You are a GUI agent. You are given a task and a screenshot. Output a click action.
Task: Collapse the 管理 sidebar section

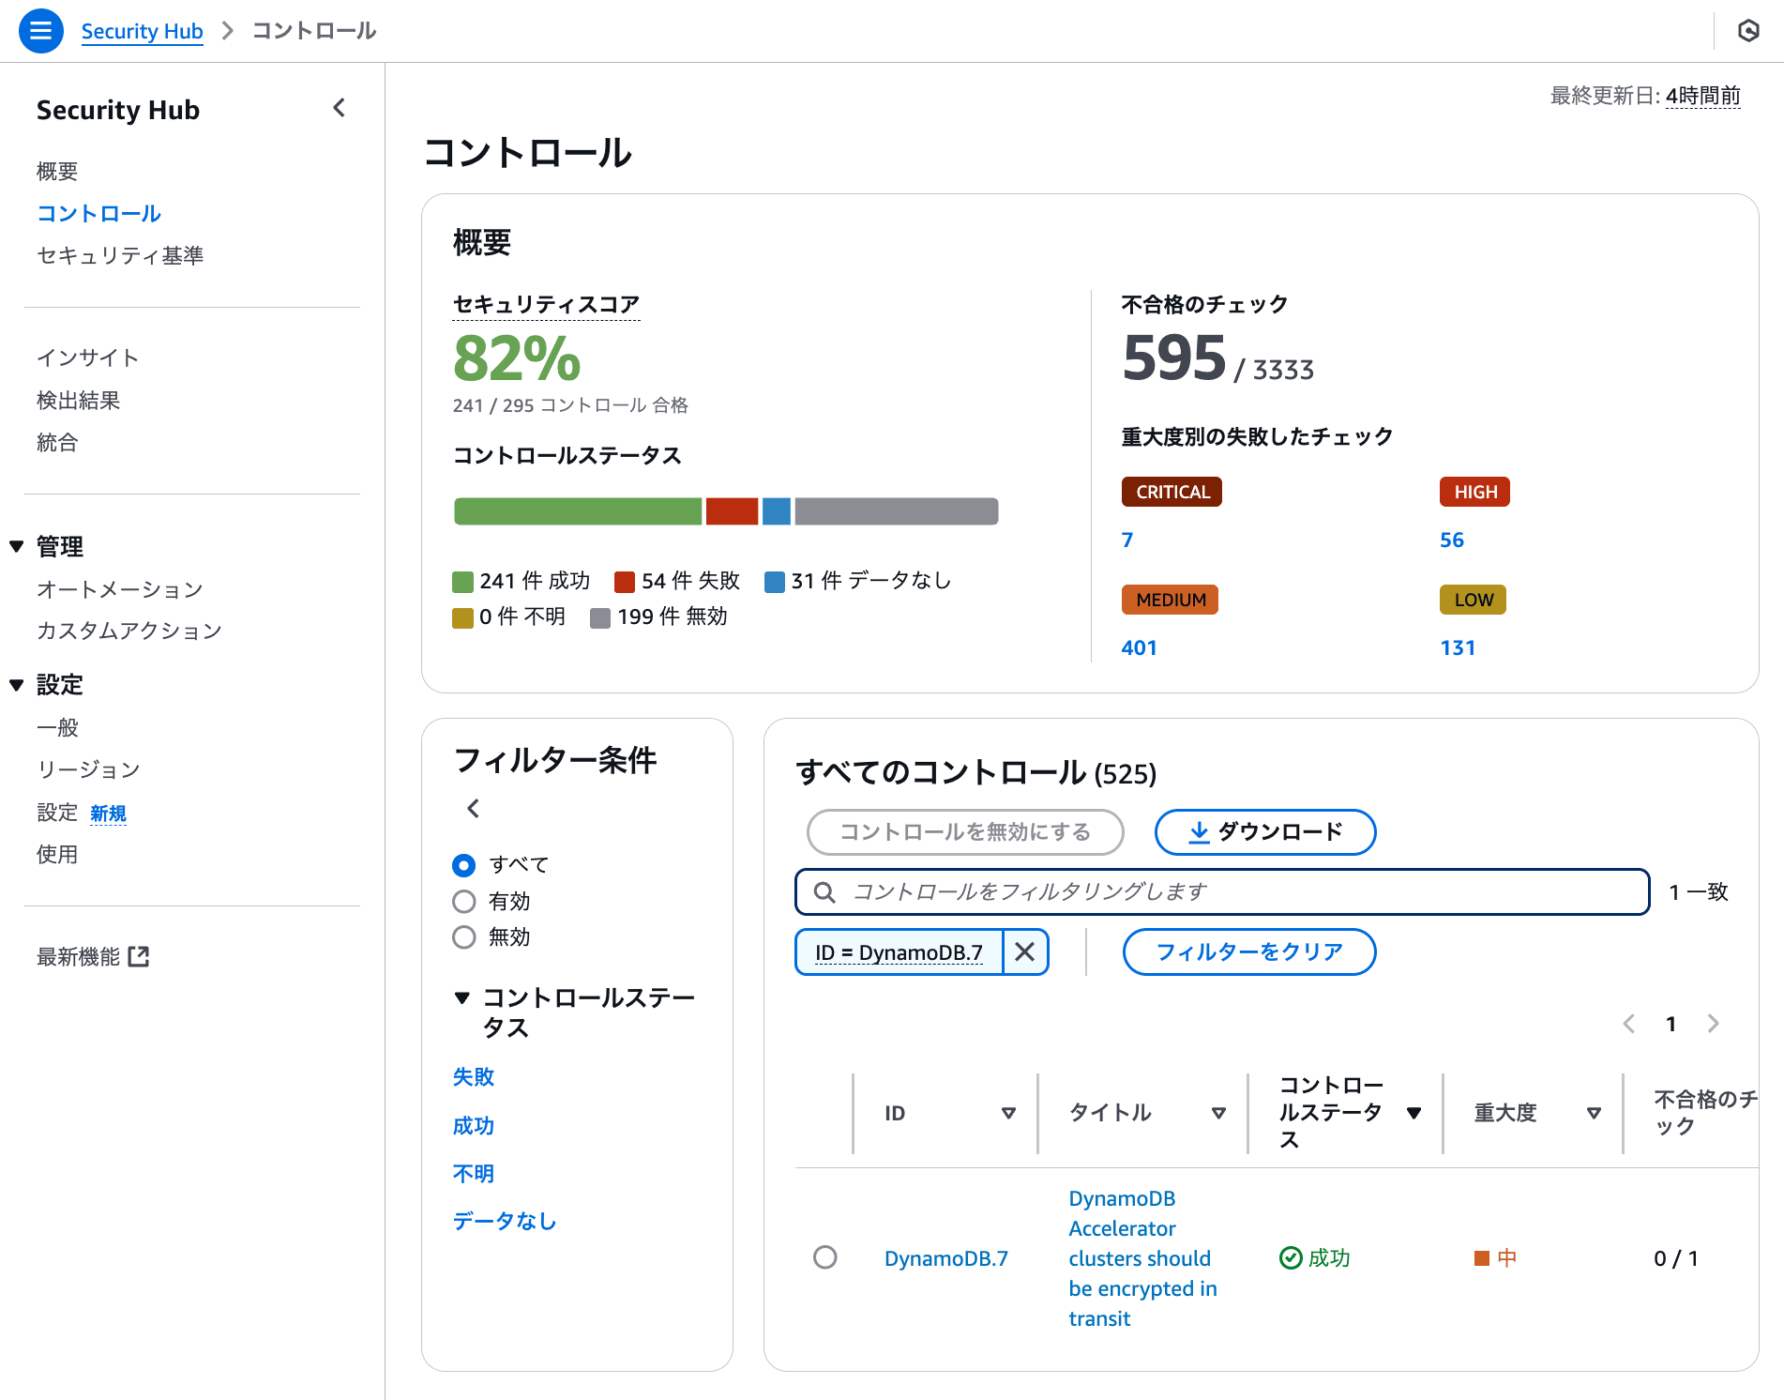[x=16, y=546]
